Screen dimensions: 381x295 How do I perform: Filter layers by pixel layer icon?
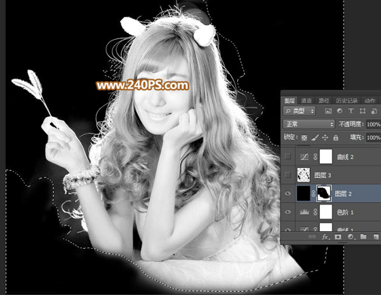pos(328,111)
